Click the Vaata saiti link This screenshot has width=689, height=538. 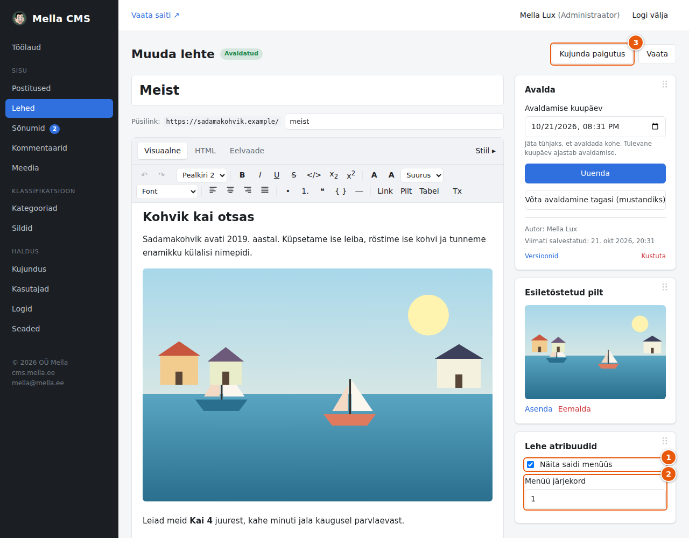155,15
